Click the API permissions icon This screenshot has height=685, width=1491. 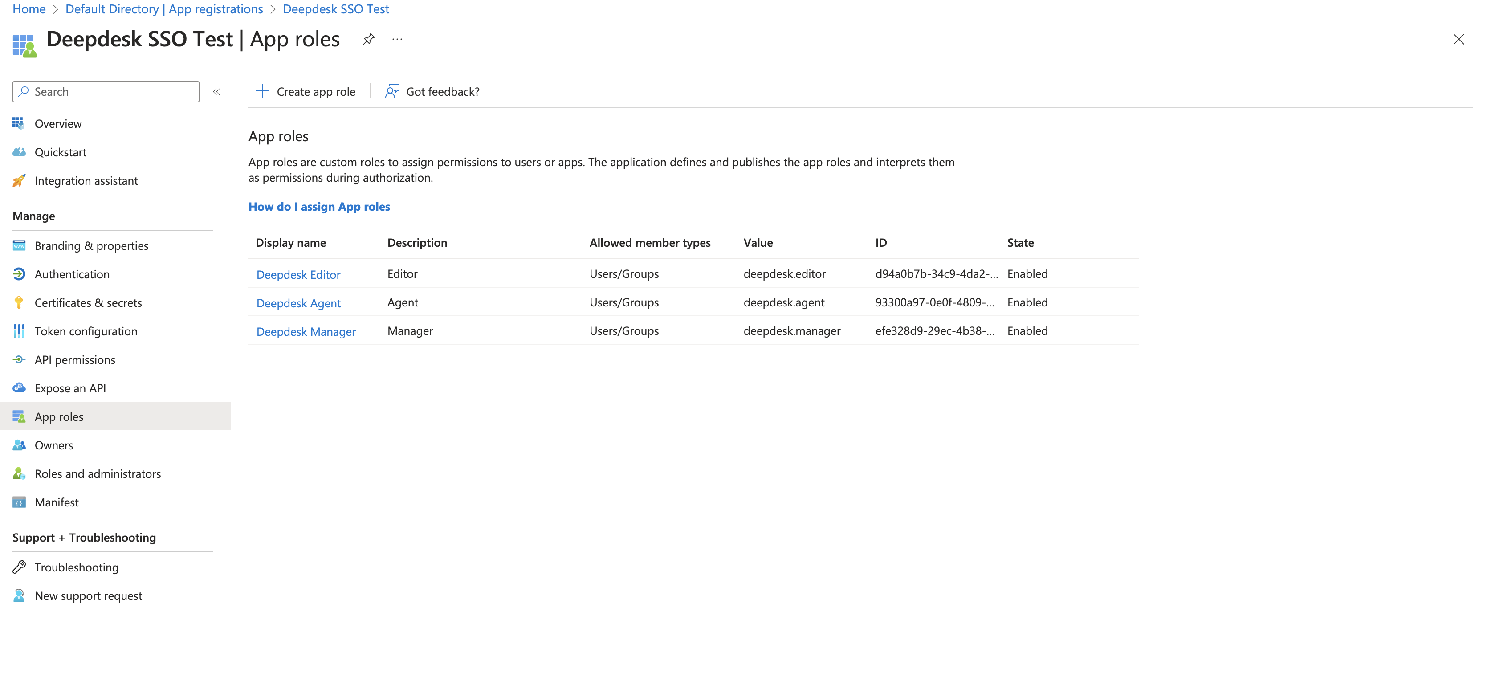point(19,359)
